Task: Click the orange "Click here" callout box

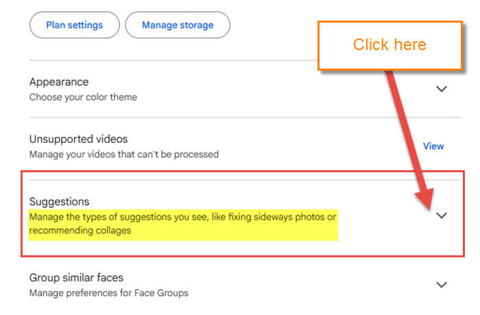Action: pos(389,45)
